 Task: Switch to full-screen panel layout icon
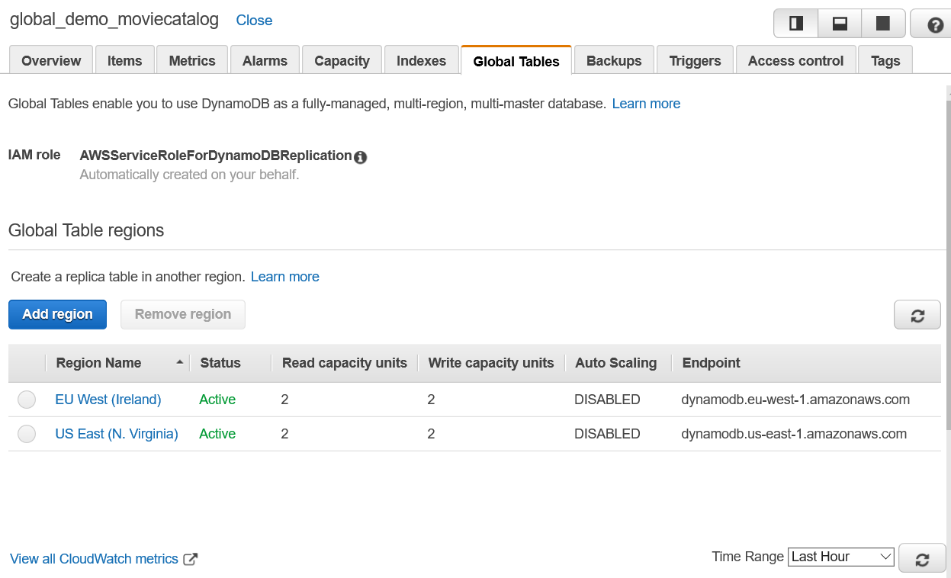point(883,24)
